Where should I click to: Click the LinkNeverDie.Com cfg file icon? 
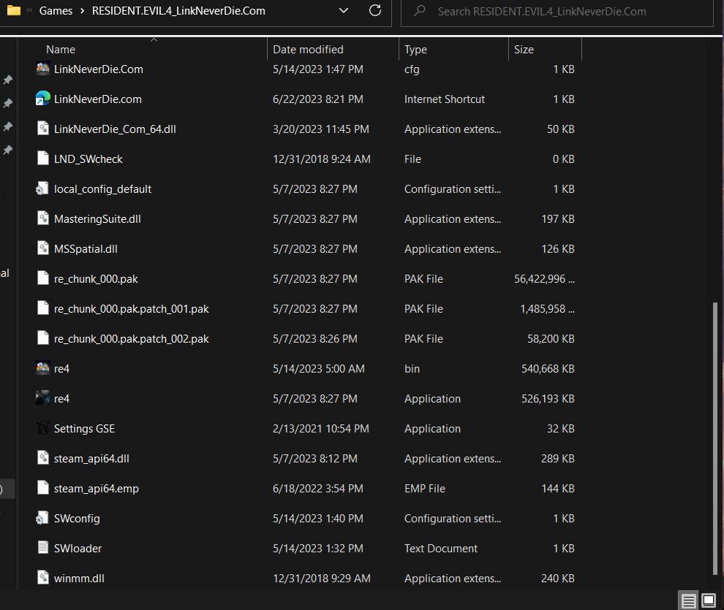[x=42, y=69]
